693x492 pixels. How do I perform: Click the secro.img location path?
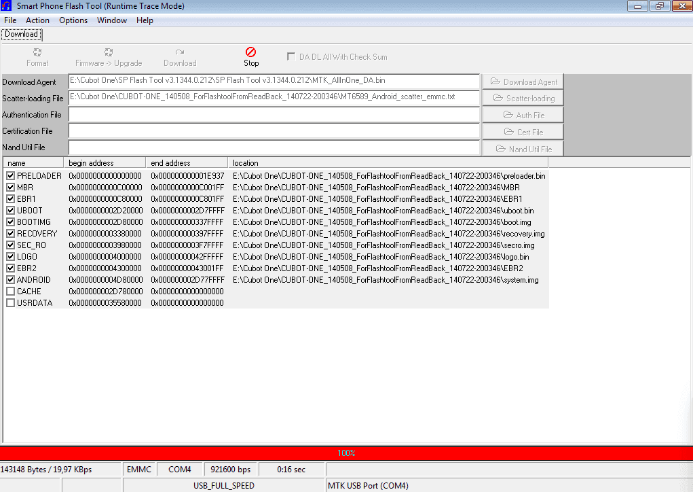pos(383,245)
